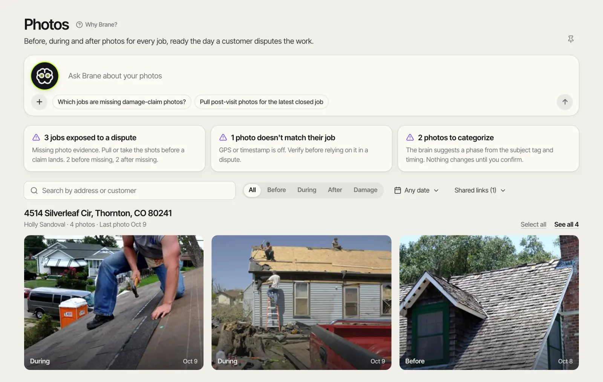Switch to the Damage filter tab
603x382 pixels.
coord(365,190)
